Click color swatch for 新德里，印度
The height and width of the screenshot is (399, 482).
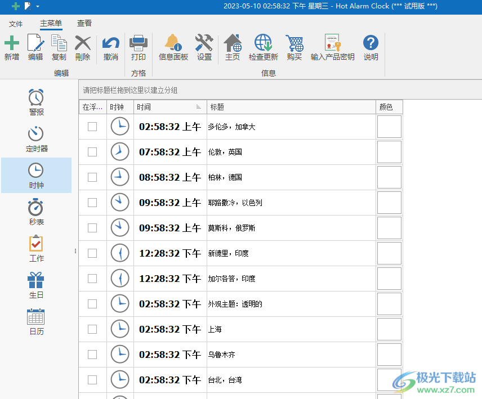(389, 253)
